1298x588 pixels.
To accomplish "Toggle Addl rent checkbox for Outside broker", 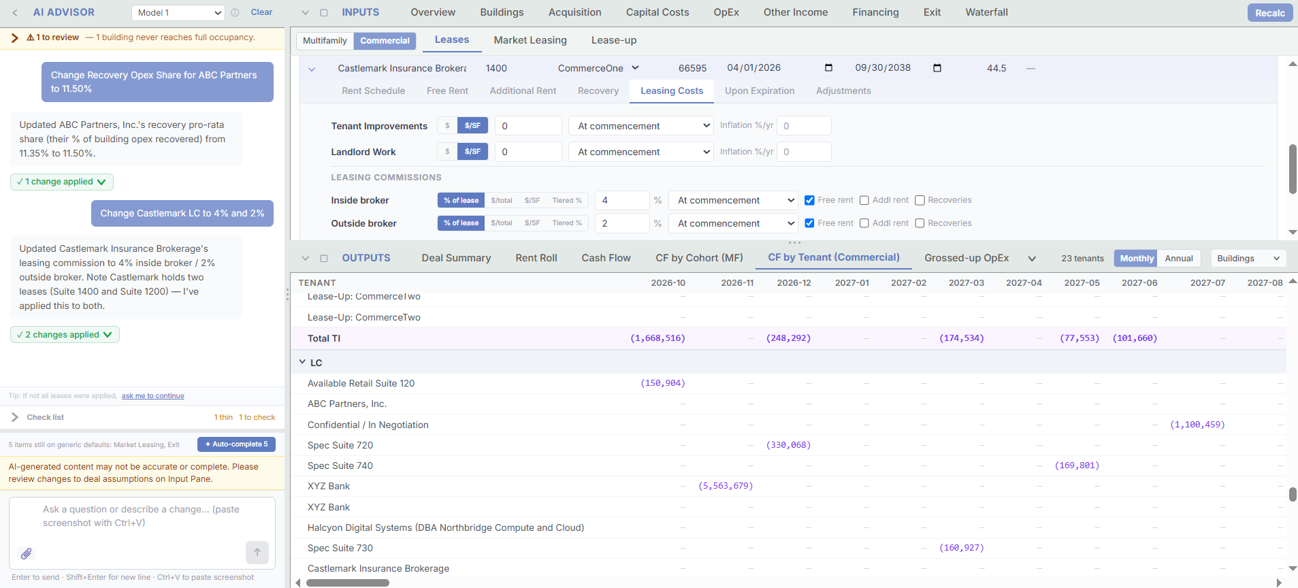I will point(864,223).
